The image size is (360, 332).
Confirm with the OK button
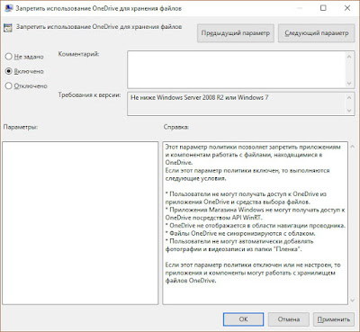tap(243, 319)
